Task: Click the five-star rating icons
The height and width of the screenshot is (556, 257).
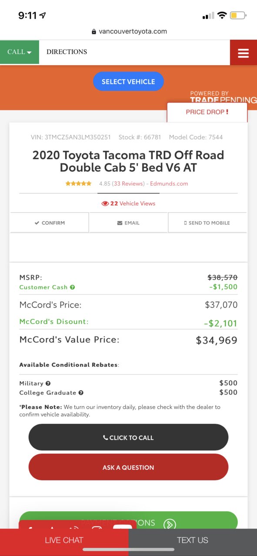Action: tap(78, 184)
